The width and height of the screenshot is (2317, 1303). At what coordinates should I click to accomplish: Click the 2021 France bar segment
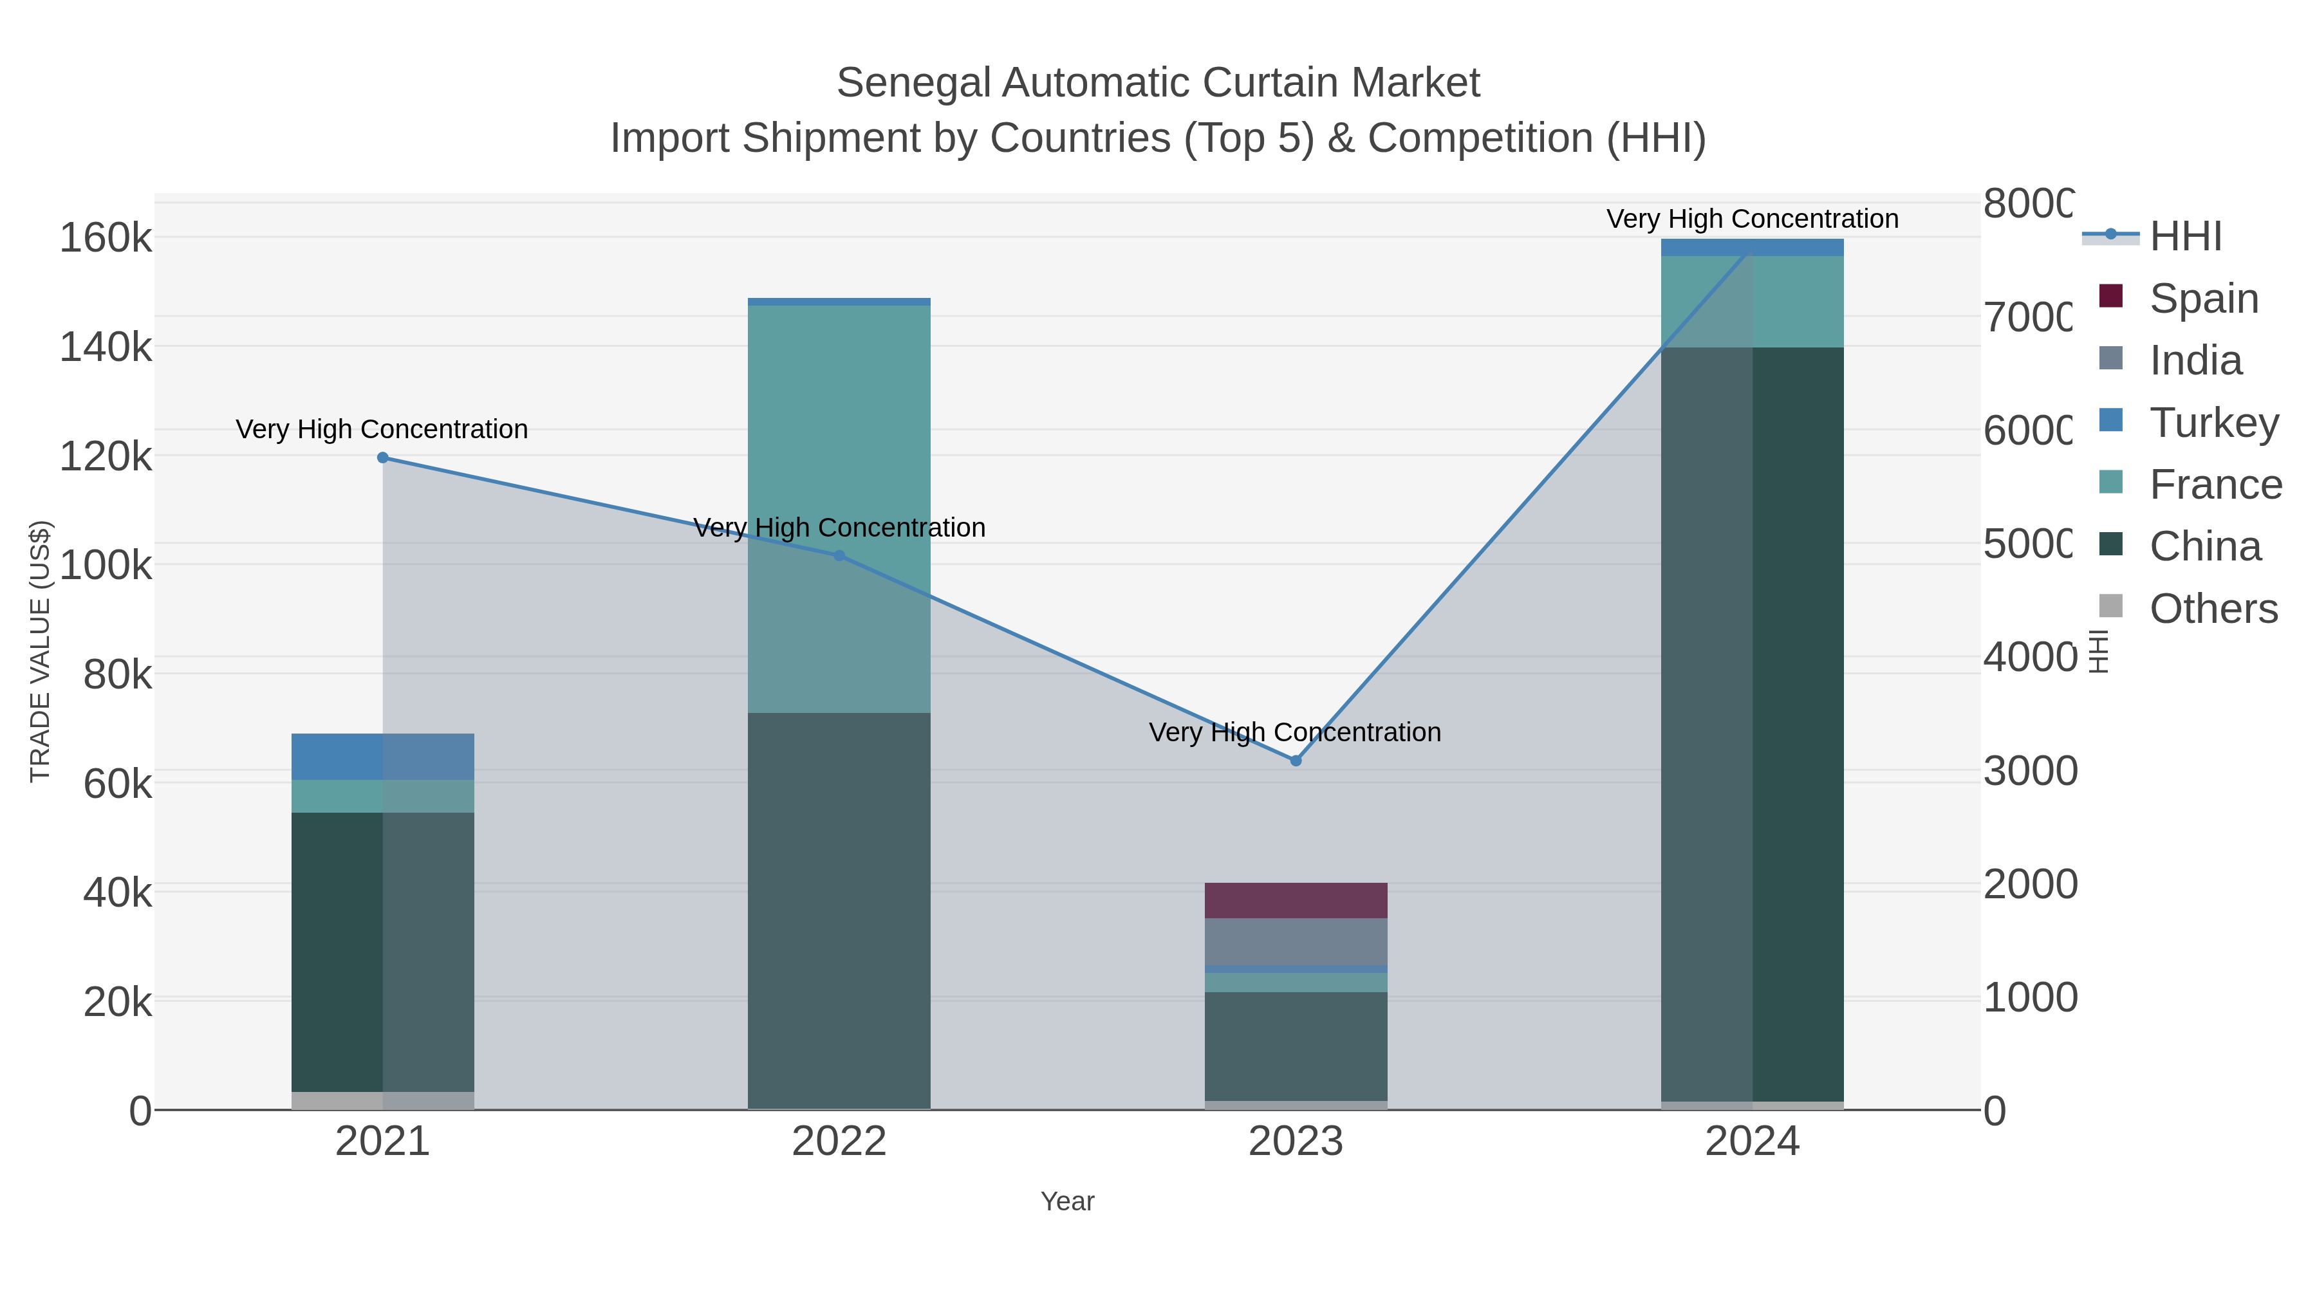click(x=382, y=797)
